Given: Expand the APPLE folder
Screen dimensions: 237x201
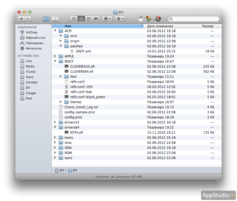Looking at the screenshot, I should tap(55, 56).
